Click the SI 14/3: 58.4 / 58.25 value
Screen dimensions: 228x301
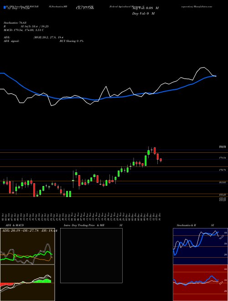click(35, 26)
